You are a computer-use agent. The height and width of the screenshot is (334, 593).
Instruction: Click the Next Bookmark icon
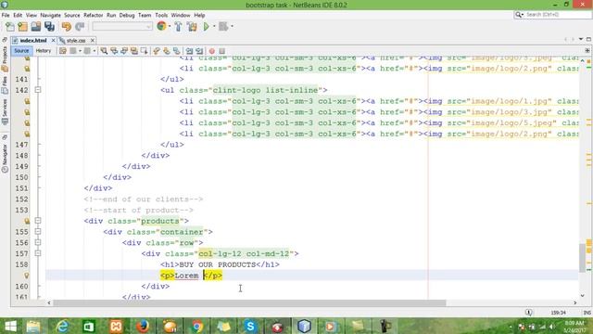coord(167,51)
